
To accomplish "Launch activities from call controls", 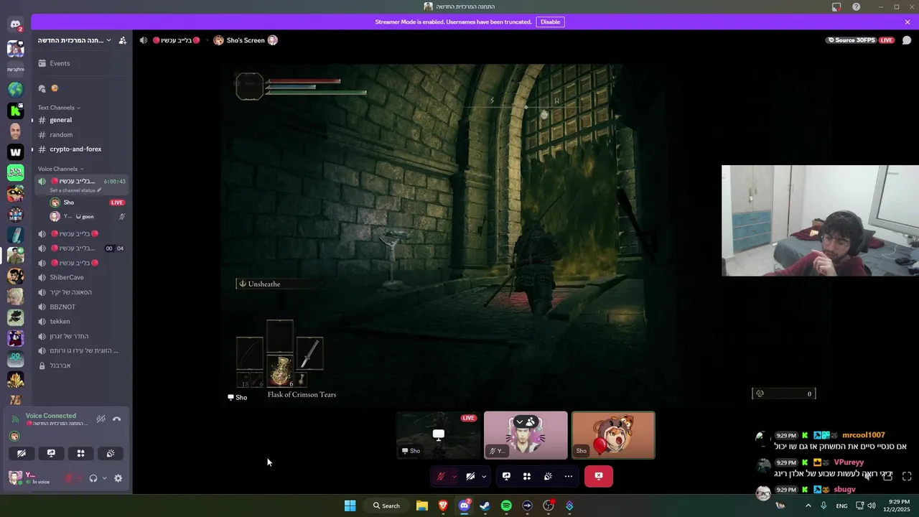I will [x=527, y=476].
